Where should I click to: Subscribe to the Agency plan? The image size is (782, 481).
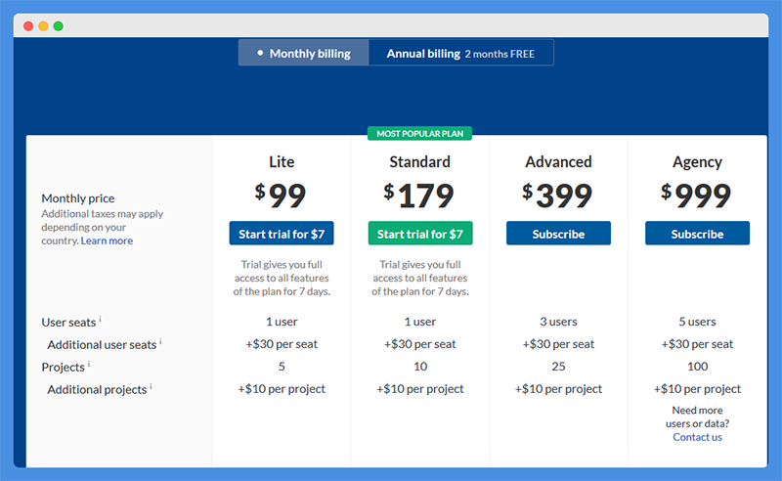pyautogui.click(x=697, y=234)
